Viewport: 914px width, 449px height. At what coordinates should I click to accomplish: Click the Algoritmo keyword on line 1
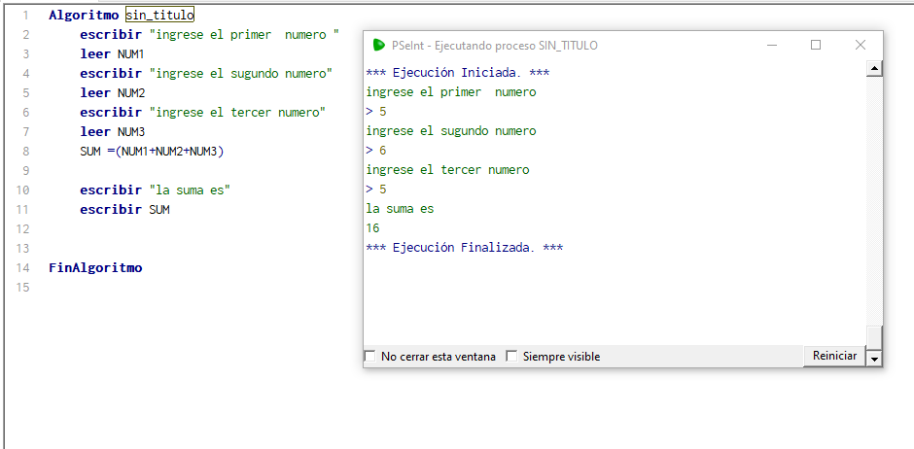(84, 16)
